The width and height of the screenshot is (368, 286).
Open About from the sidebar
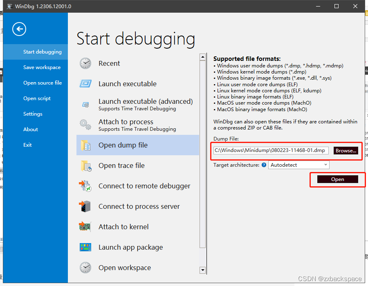tap(36, 130)
